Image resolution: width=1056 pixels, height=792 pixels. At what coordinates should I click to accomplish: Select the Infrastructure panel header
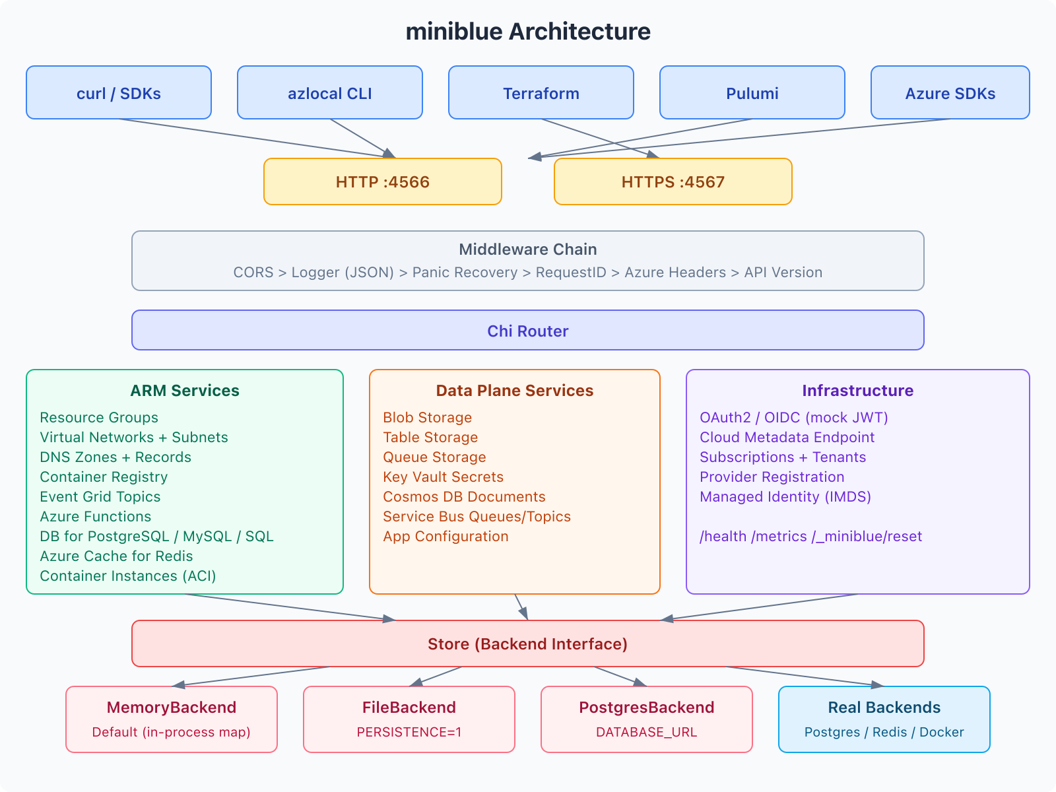(x=857, y=390)
